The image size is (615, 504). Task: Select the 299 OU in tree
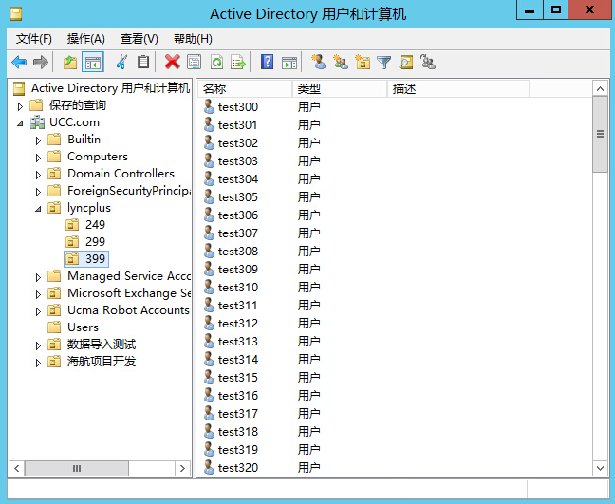pos(95,242)
